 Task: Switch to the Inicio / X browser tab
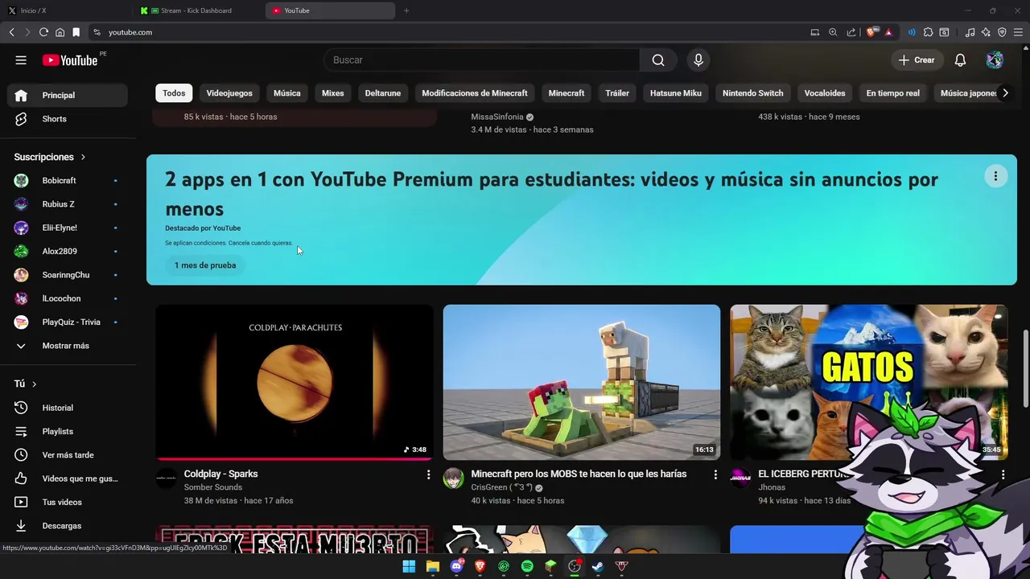(x=66, y=10)
